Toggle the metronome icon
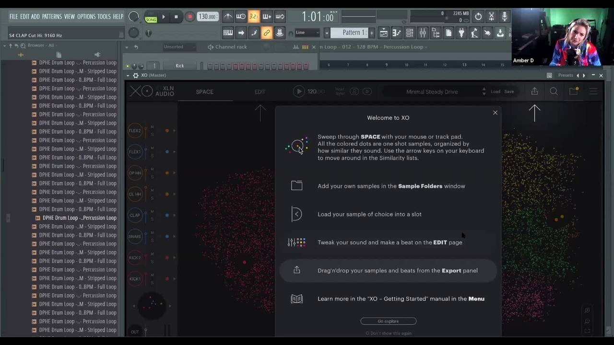The height and width of the screenshot is (345, 614). (x=228, y=17)
